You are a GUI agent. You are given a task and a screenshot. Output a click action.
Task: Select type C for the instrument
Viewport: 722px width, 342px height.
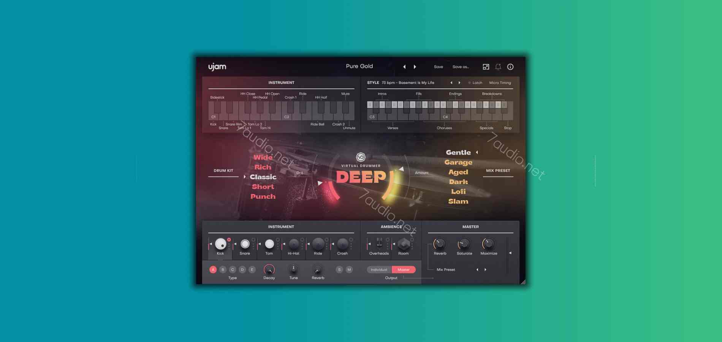233,270
